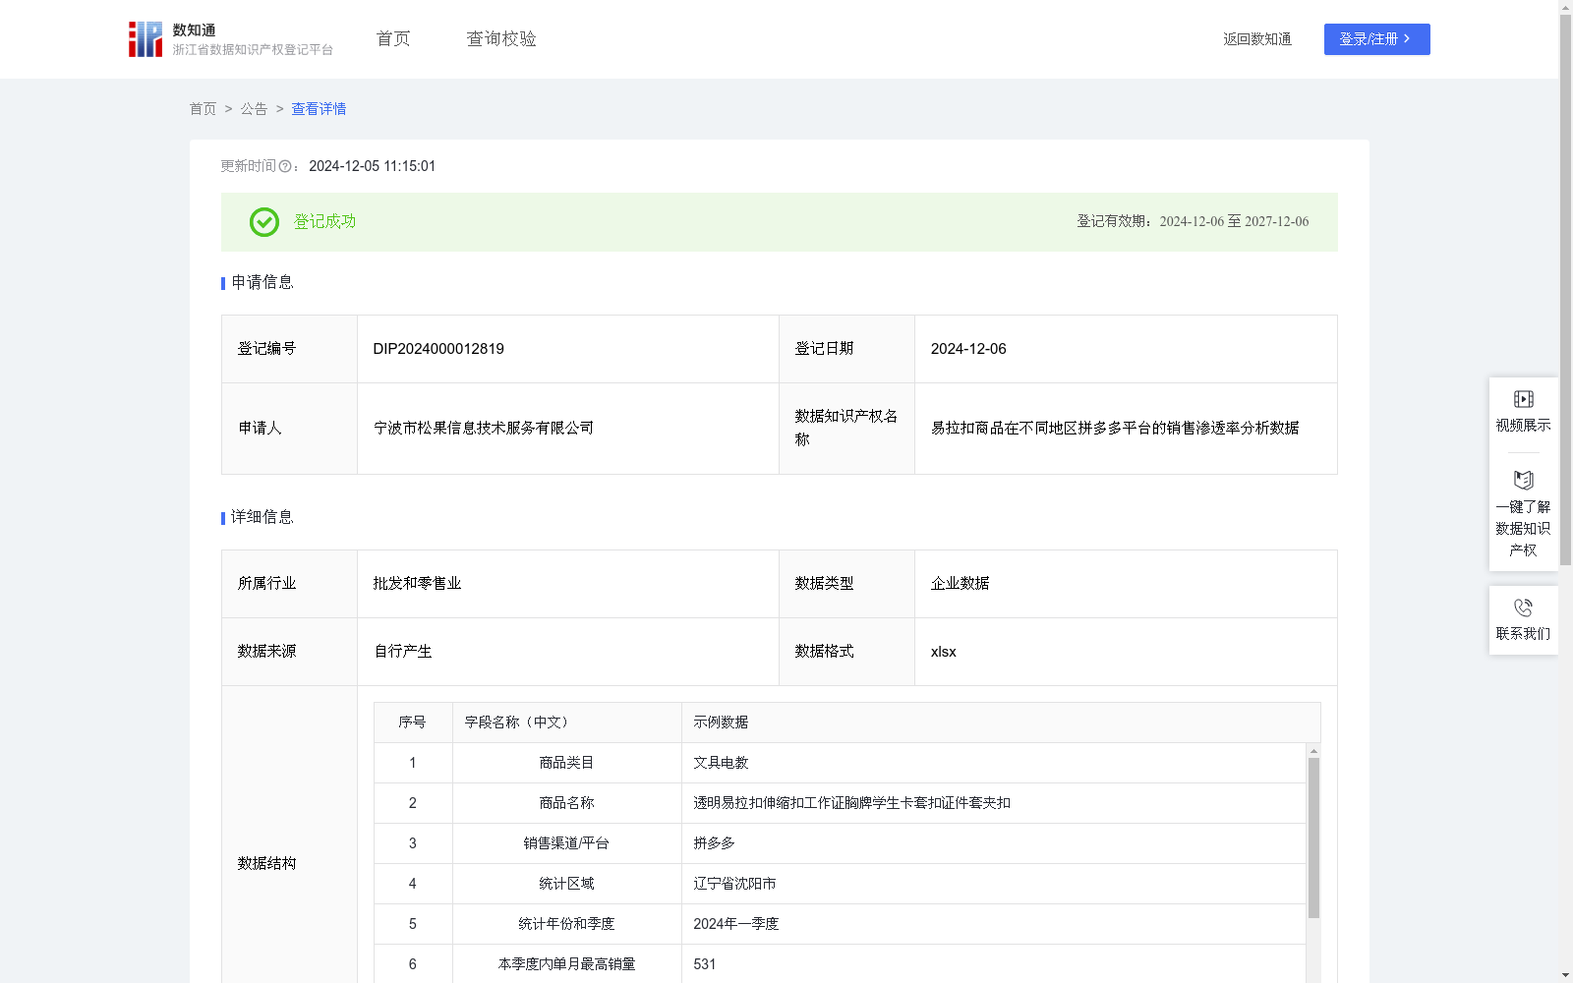Click the data structure table scrollbar thumb
This screenshot has height=983, width=1573.
tap(1313, 838)
